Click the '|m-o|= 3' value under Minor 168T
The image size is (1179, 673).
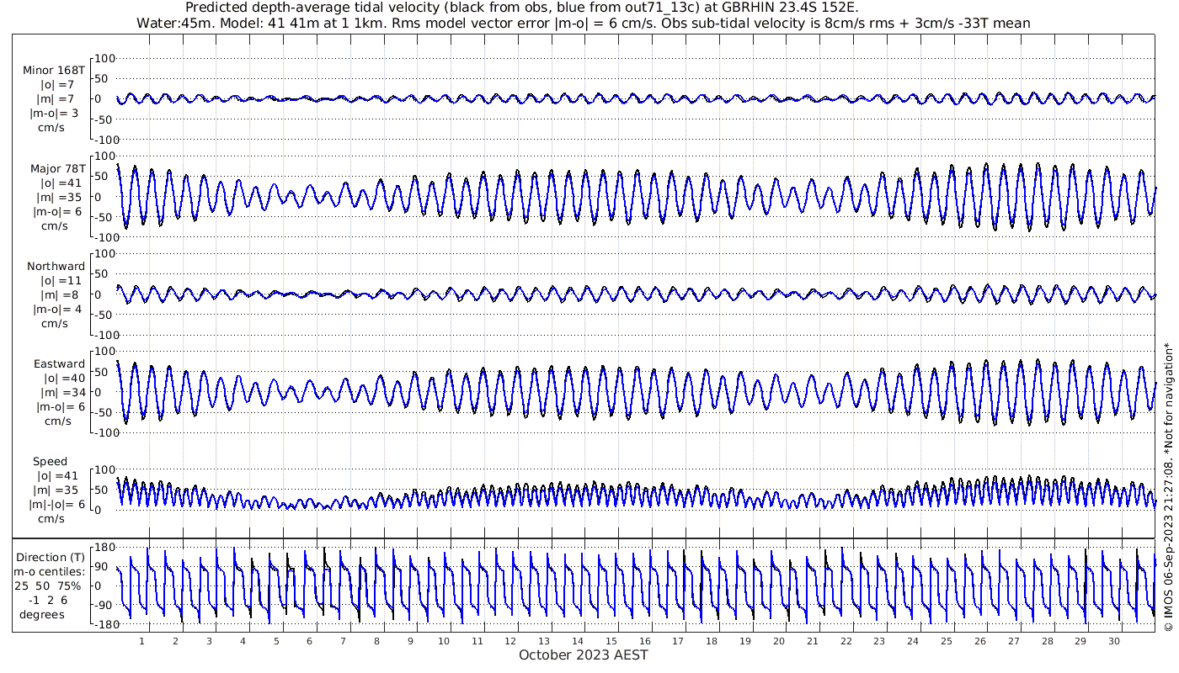(x=56, y=113)
